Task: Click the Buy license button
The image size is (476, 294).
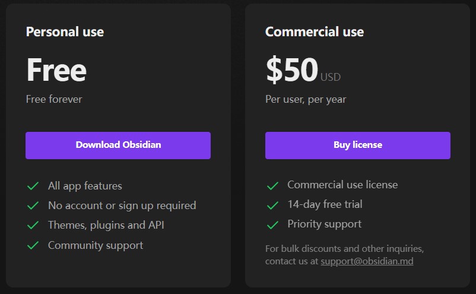Action: 358,146
